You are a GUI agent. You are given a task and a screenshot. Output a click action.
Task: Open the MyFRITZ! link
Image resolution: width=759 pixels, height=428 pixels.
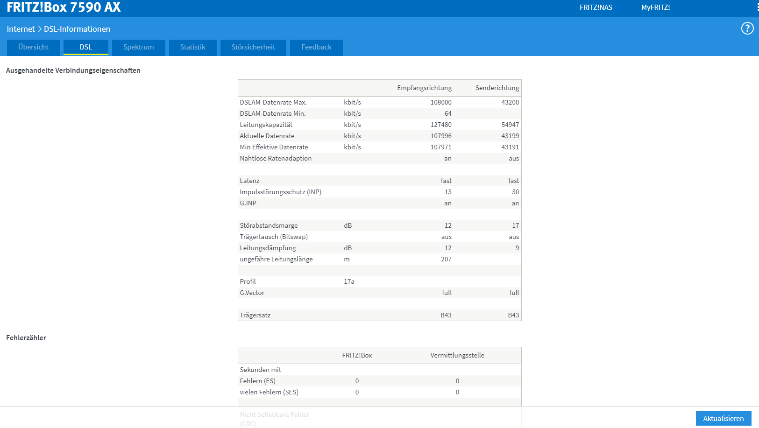point(656,7)
